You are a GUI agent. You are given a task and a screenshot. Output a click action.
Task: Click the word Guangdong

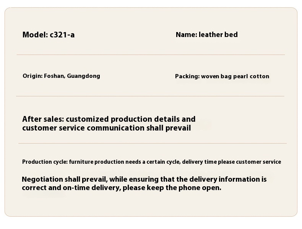pyautogui.click(x=84, y=76)
